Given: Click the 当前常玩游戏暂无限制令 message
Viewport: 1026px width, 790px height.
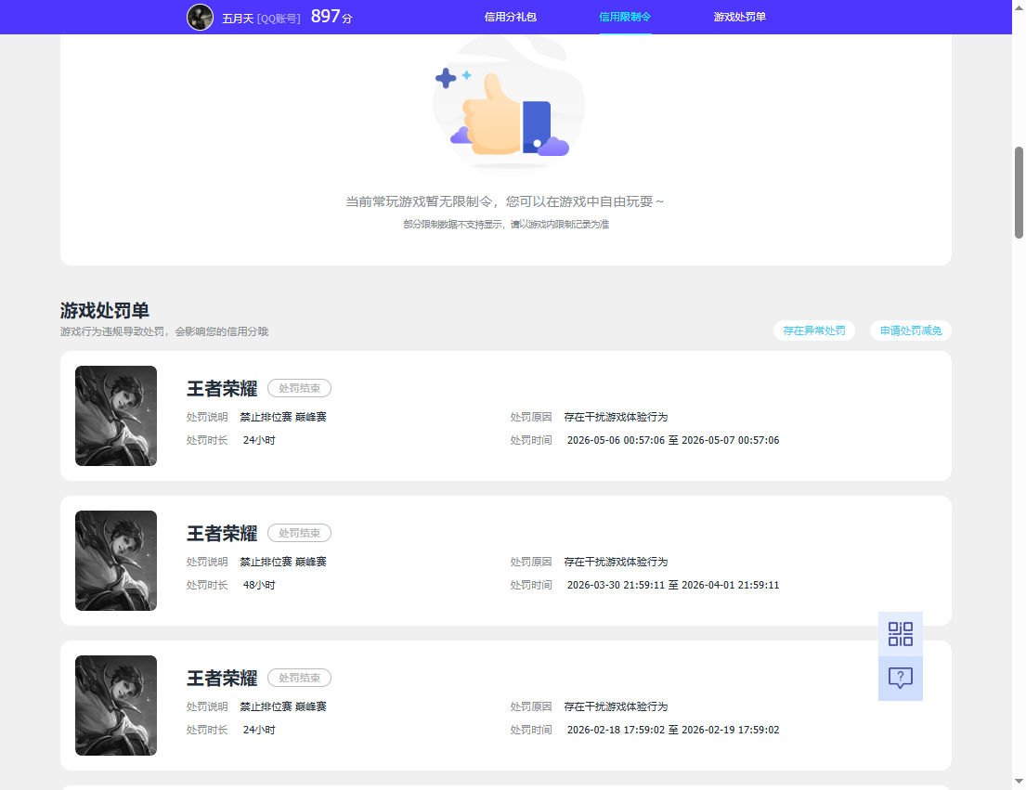Looking at the screenshot, I should tap(504, 202).
